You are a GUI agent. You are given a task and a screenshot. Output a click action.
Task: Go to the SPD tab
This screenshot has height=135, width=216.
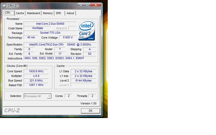point(59,13)
